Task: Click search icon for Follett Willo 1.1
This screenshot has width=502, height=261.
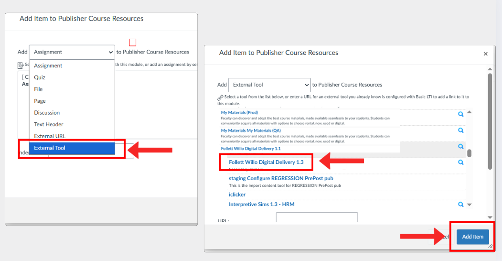Action: [461, 146]
